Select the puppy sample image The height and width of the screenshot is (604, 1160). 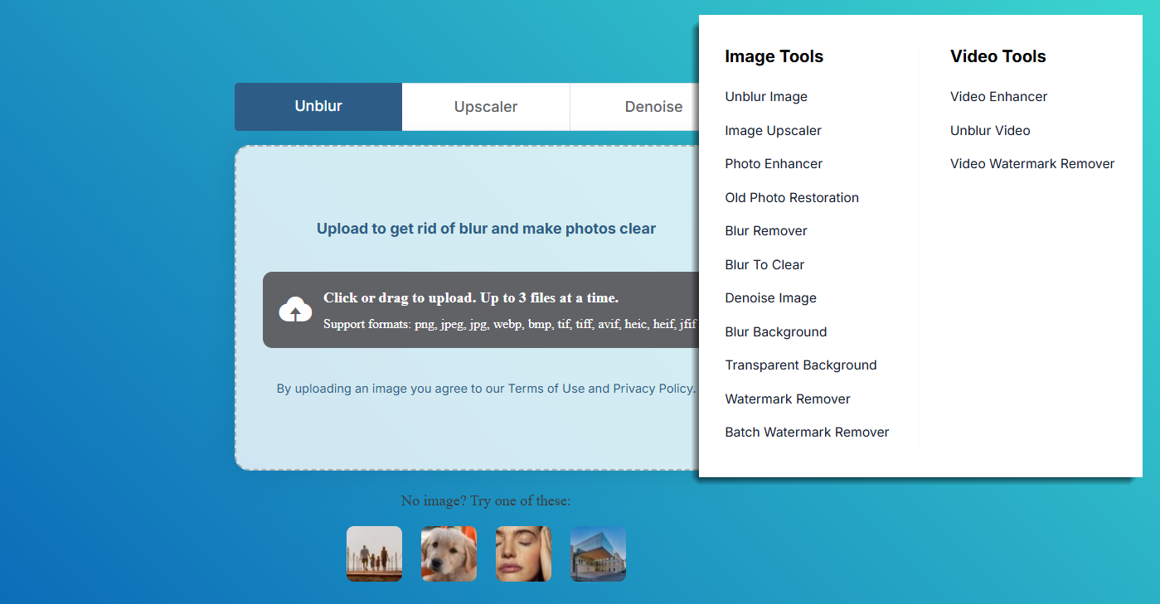tap(449, 553)
